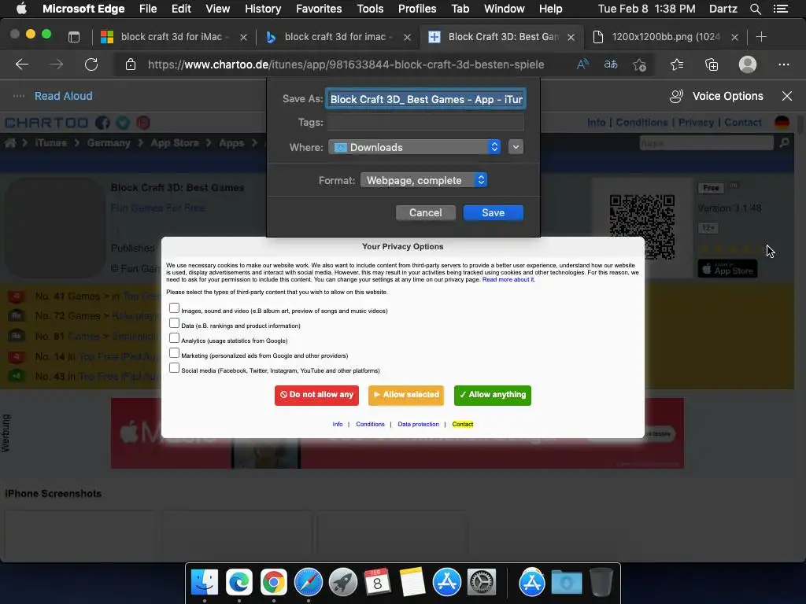Open the site information lock icon
Image resolution: width=806 pixels, height=604 pixels.
pyautogui.click(x=131, y=64)
